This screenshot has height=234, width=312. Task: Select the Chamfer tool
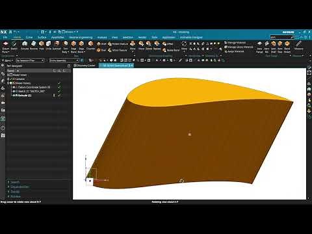click(x=90, y=45)
